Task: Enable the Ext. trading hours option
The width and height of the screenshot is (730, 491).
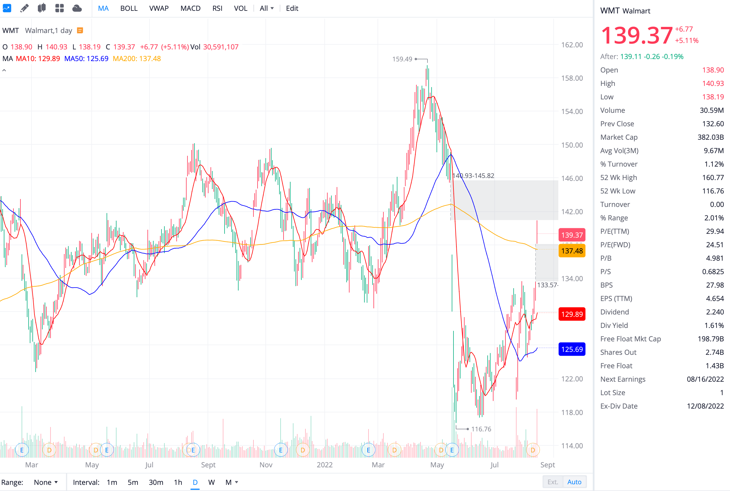Action: (x=552, y=482)
